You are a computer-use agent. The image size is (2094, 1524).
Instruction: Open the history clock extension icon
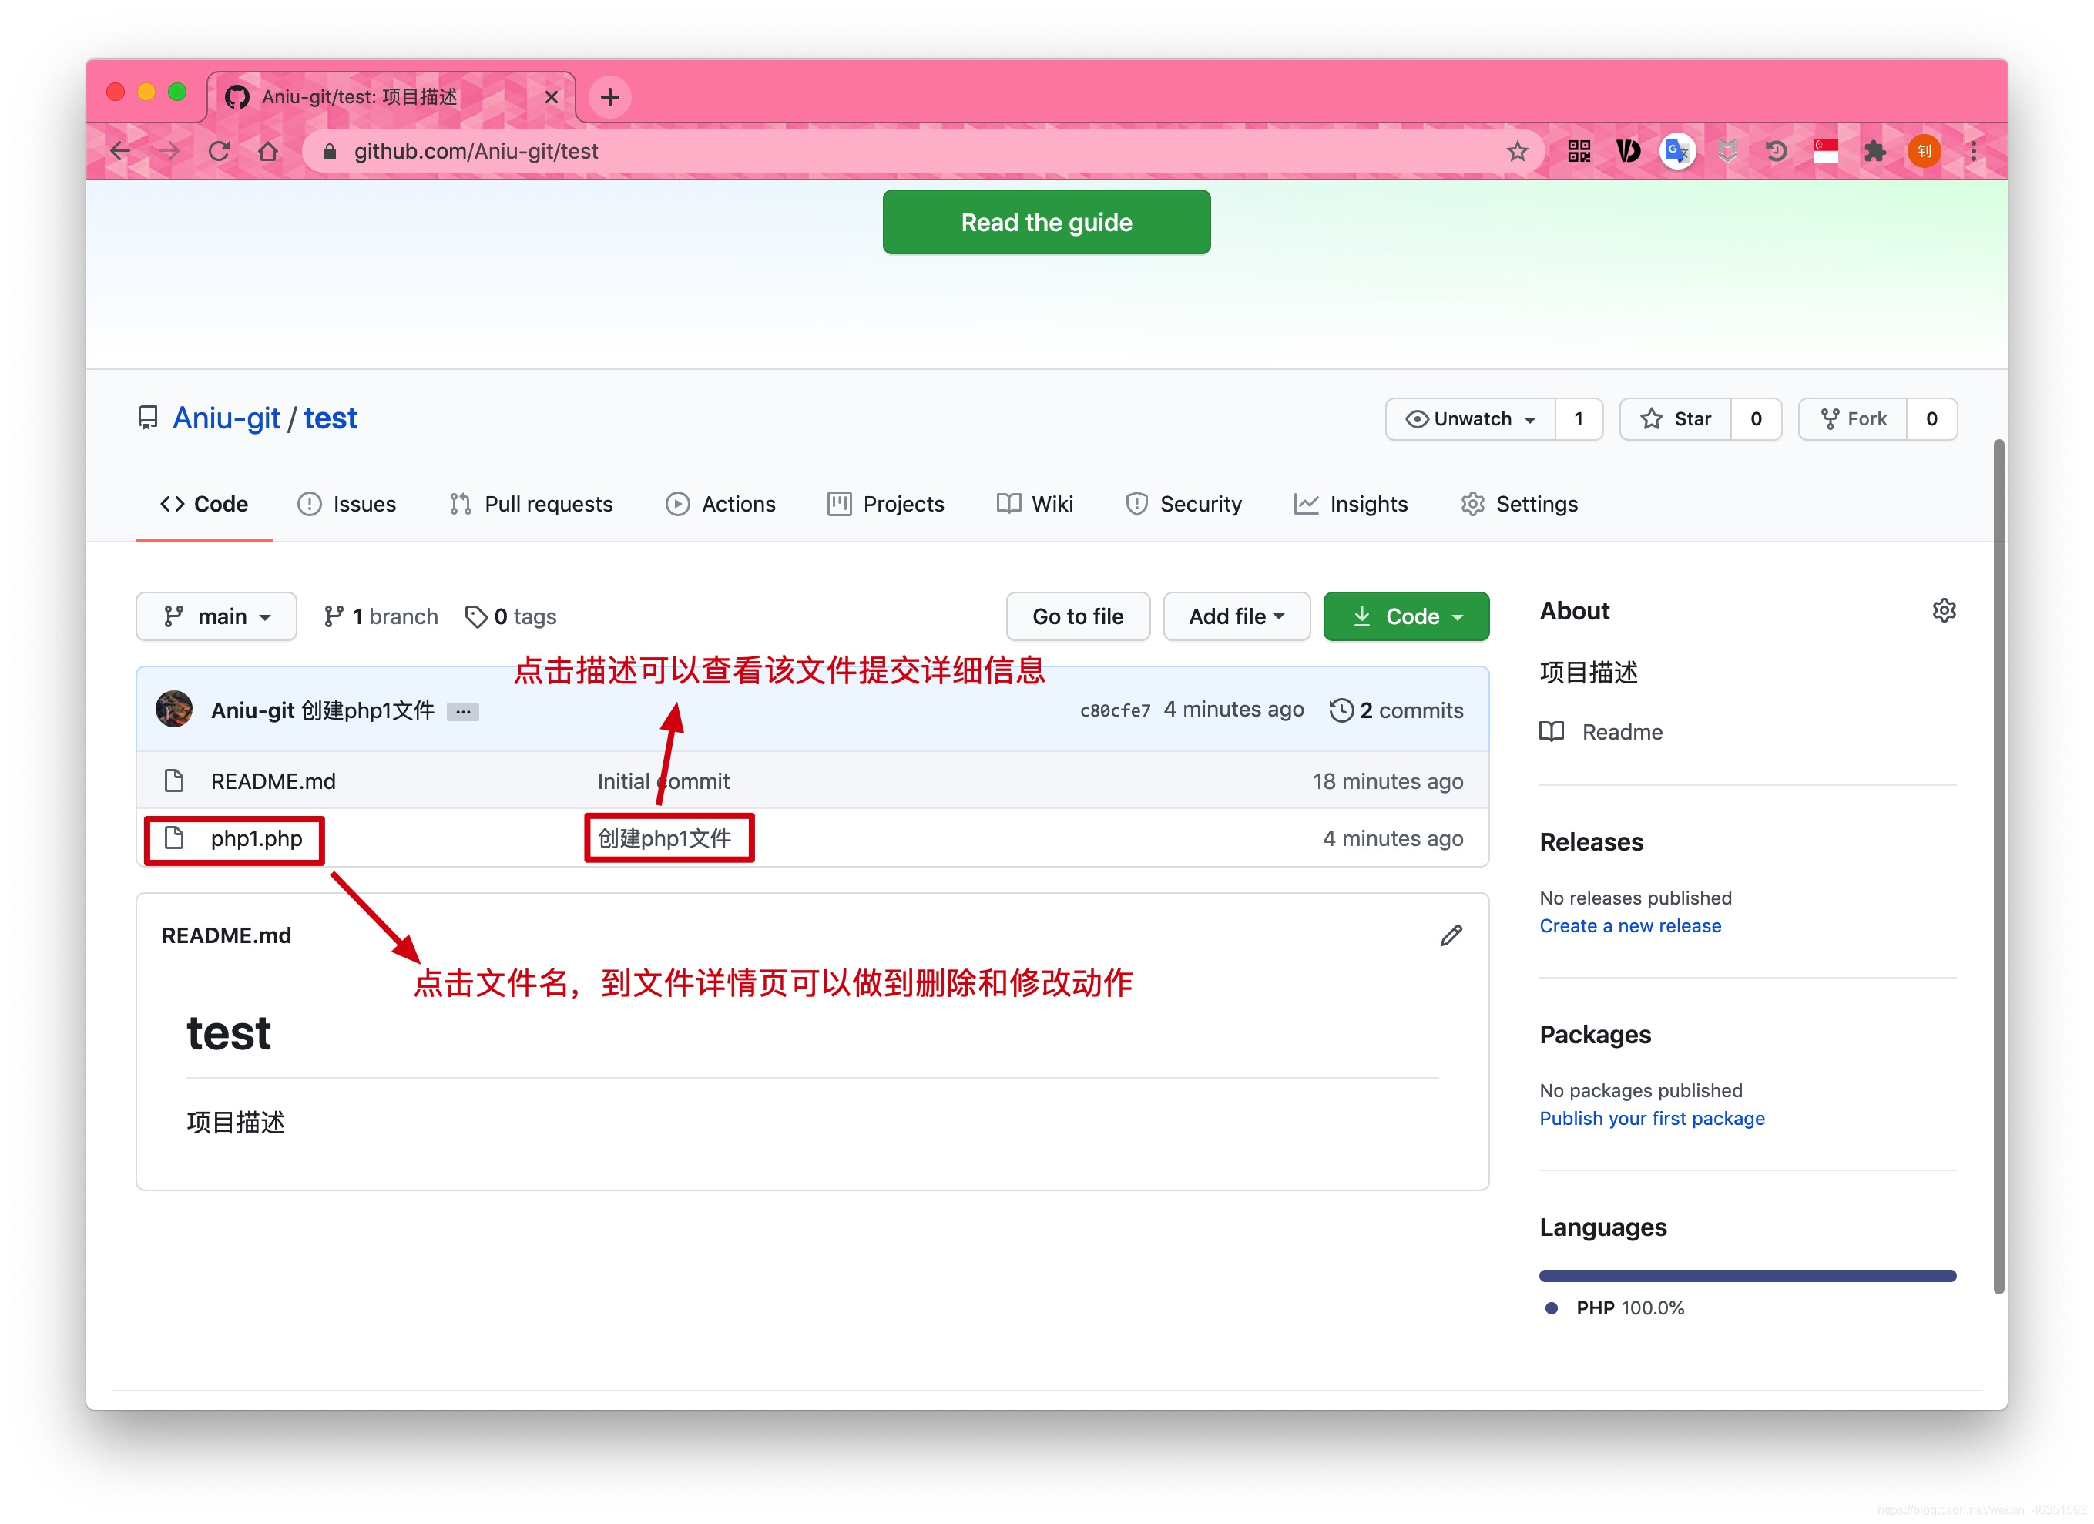pyautogui.click(x=1776, y=151)
